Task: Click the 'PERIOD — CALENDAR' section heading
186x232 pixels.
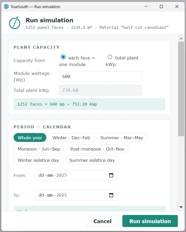Action: [x=42, y=127]
